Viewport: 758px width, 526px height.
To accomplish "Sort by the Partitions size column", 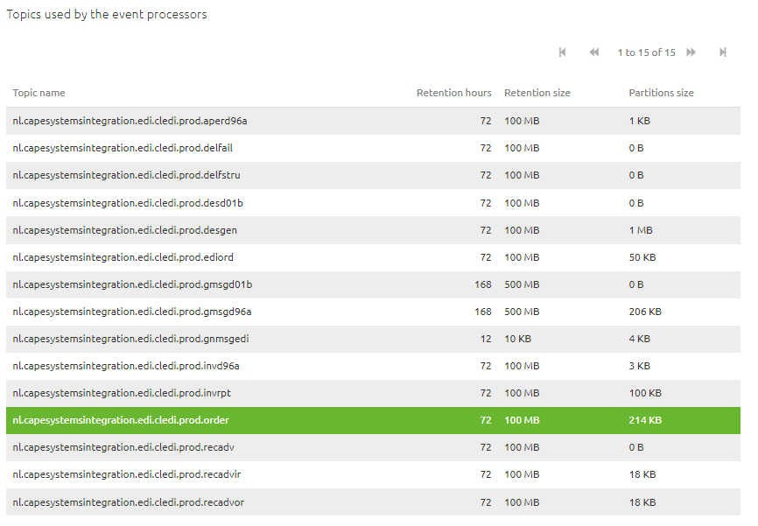I will pos(661,93).
